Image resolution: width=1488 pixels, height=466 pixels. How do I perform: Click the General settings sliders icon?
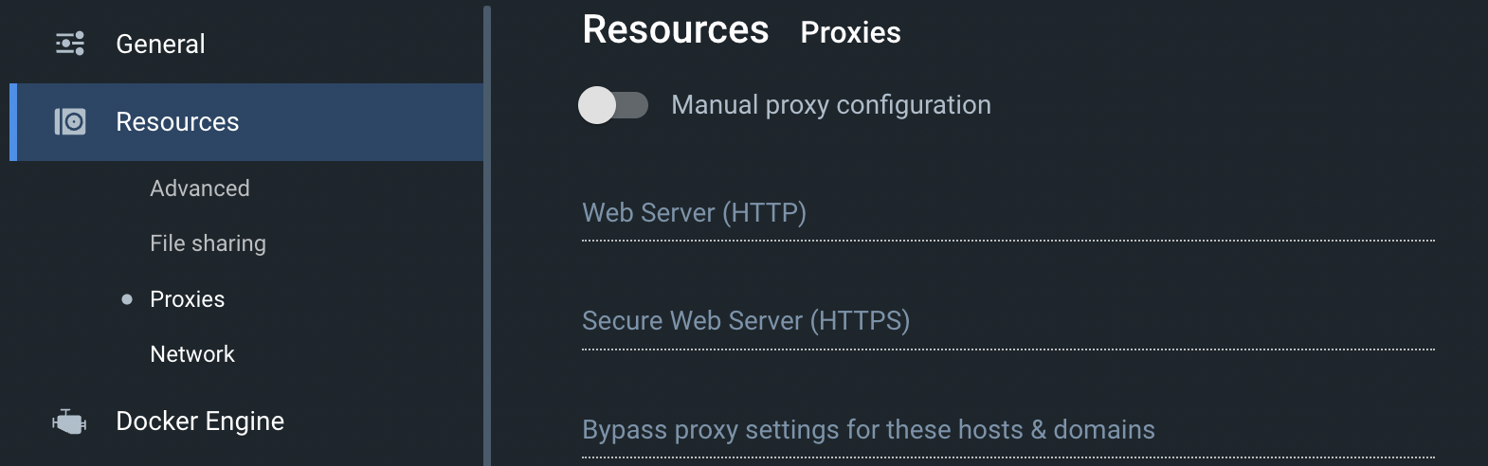coord(70,44)
